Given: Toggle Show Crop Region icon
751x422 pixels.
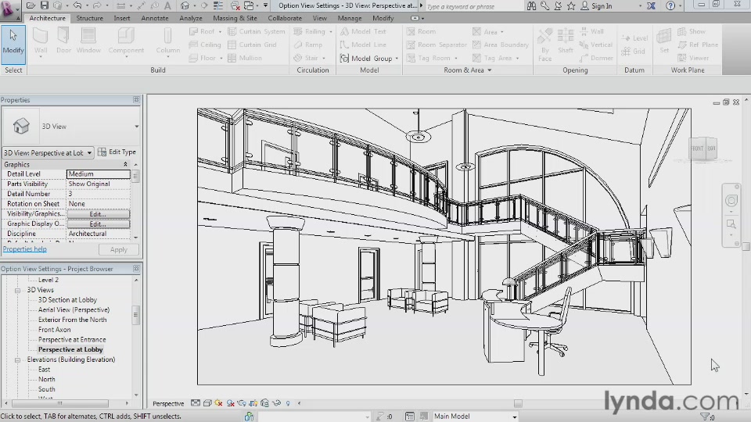Looking at the screenshot, I should pyautogui.click(x=253, y=403).
